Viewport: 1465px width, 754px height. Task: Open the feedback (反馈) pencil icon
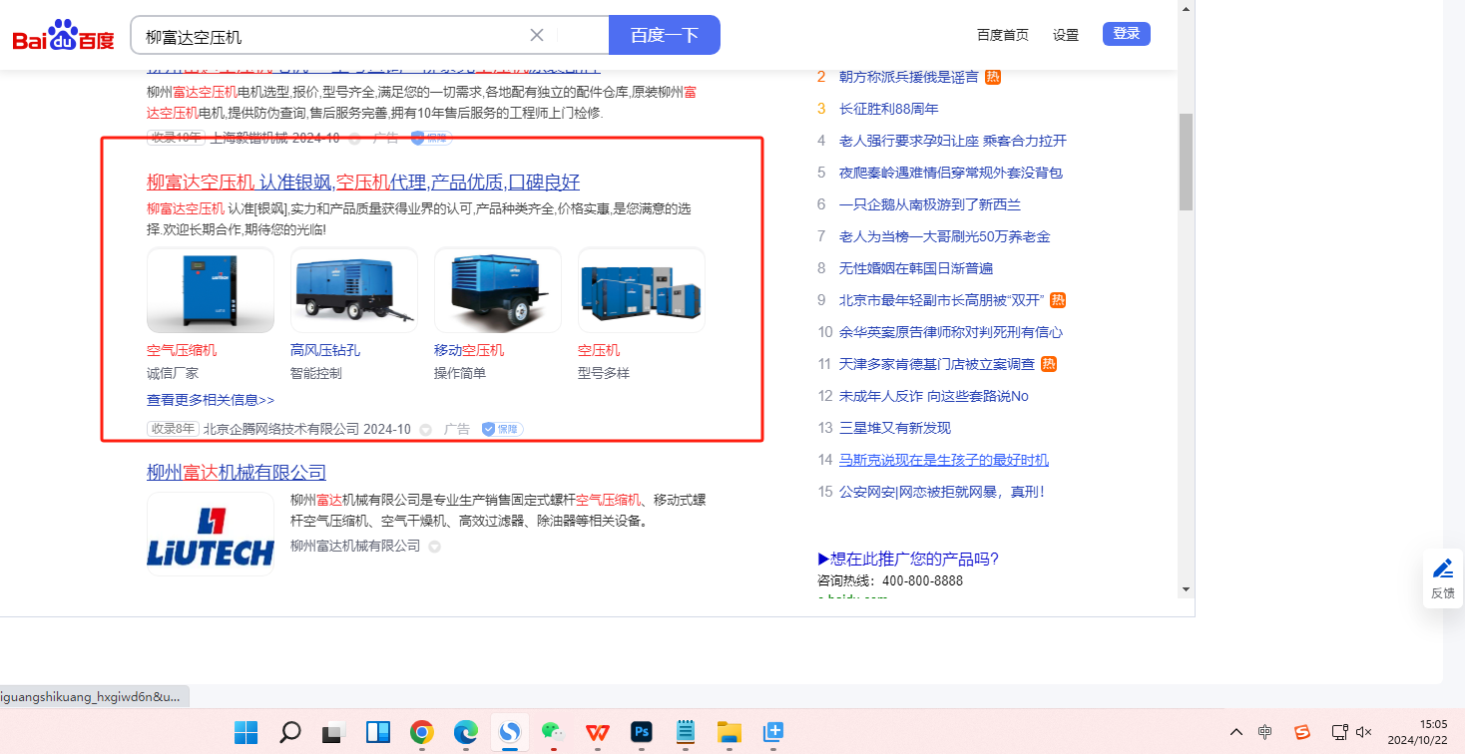point(1443,568)
